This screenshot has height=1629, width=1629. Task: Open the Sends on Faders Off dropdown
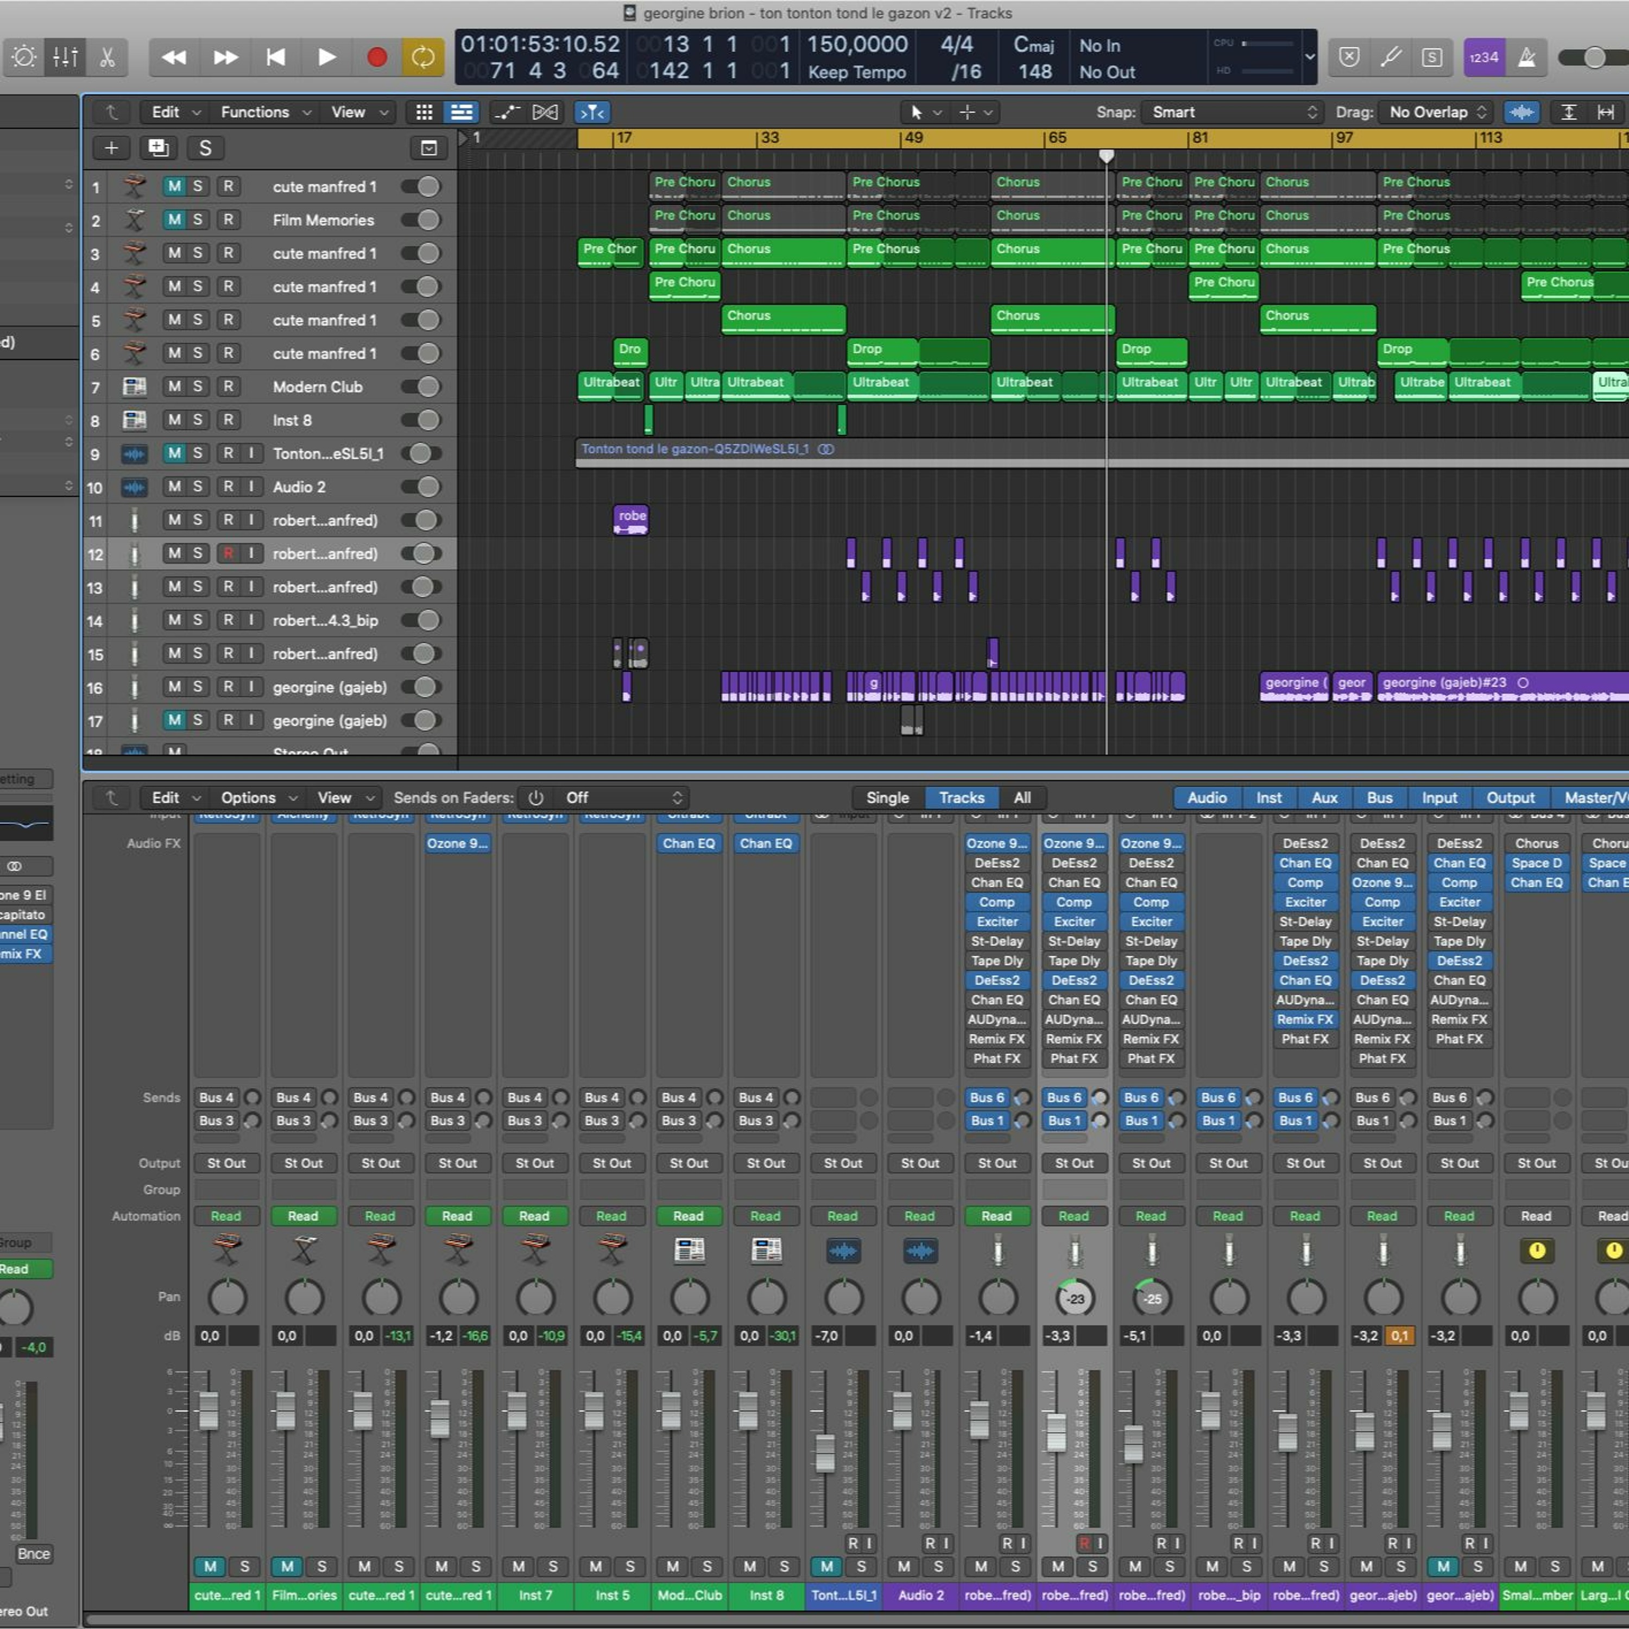click(x=623, y=798)
